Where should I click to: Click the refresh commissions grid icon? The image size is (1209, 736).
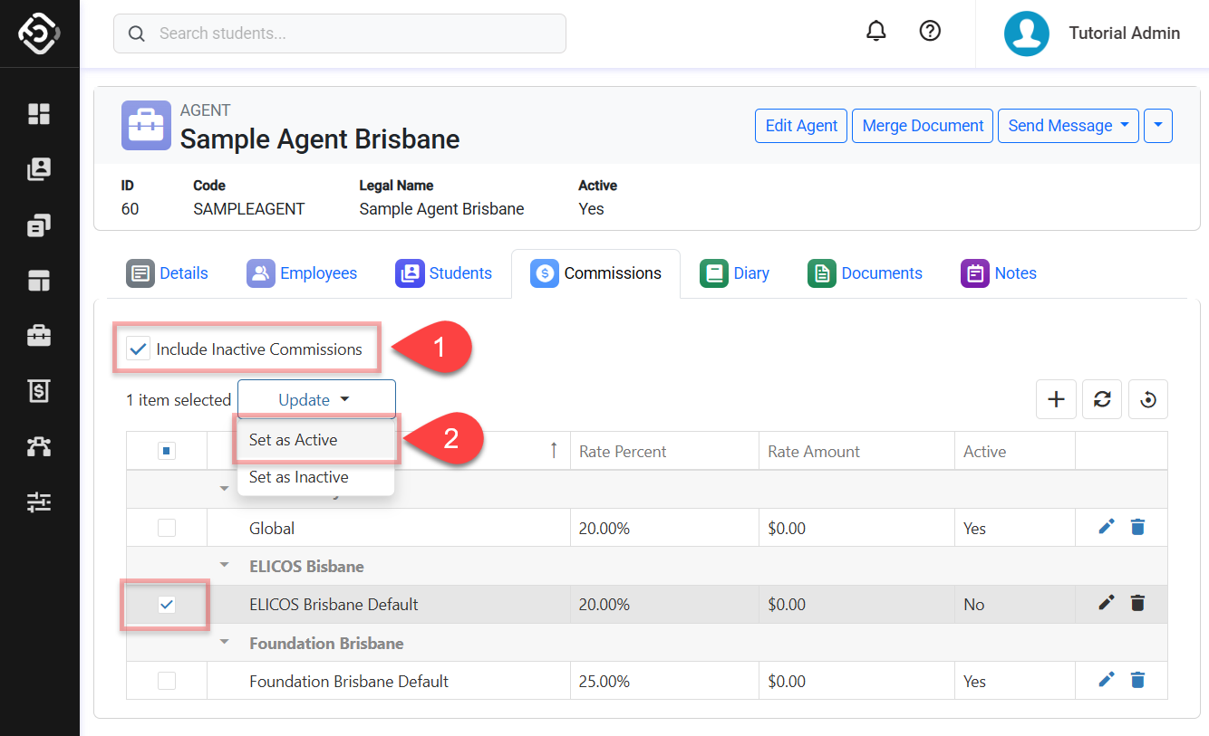click(x=1102, y=399)
